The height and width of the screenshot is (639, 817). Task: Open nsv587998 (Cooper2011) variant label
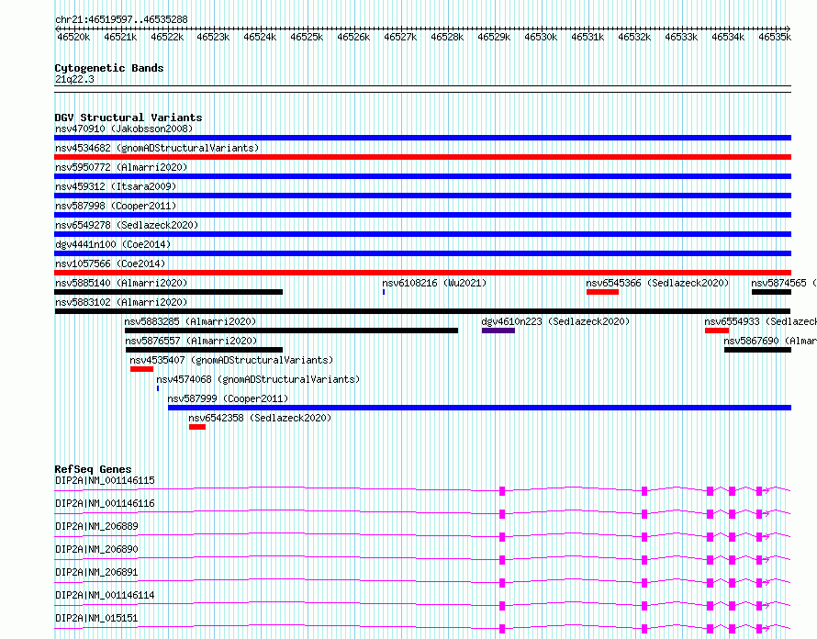[x=116, y=206]
